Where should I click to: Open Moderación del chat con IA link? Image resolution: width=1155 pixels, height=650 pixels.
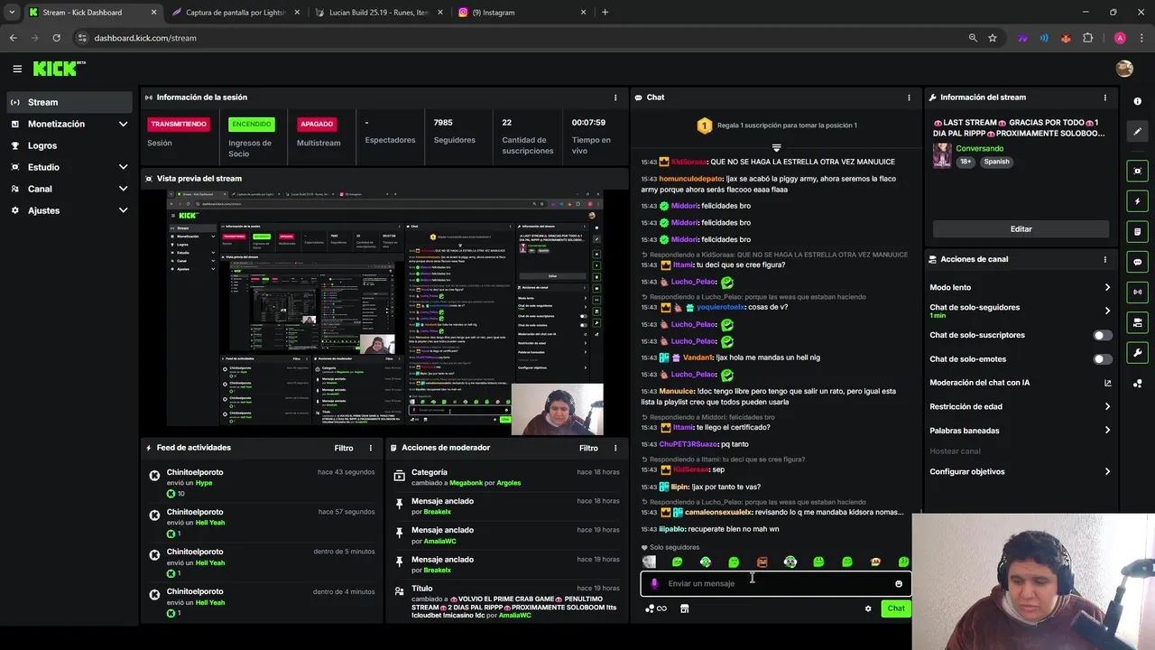(x=1021, y=383)
